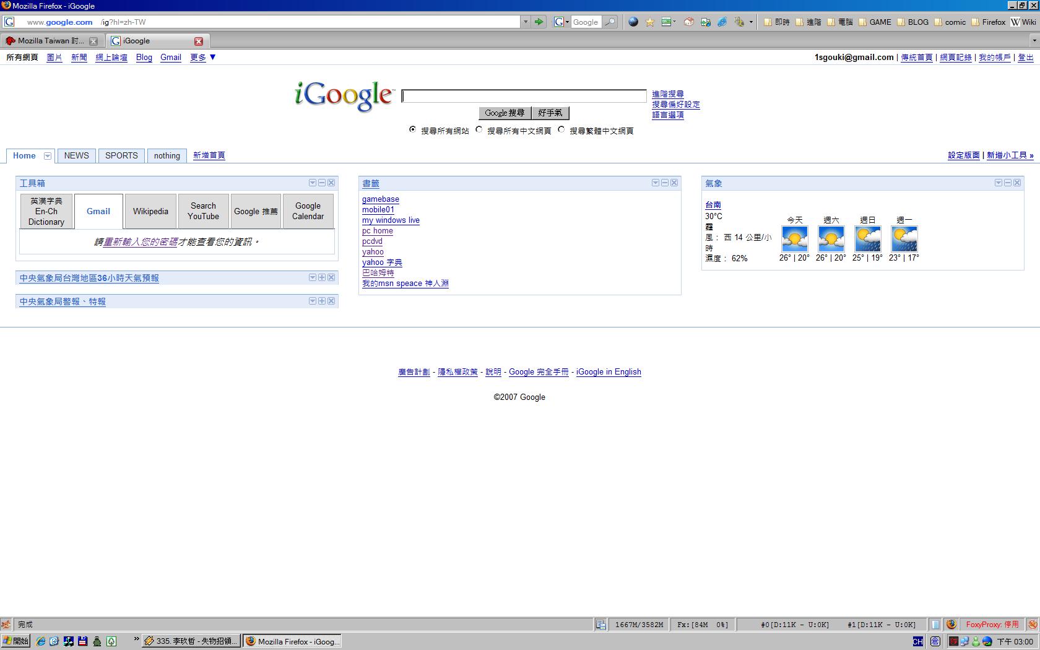Choose the 搜尋繁體中文網頁 radio button

click(561, 129)
